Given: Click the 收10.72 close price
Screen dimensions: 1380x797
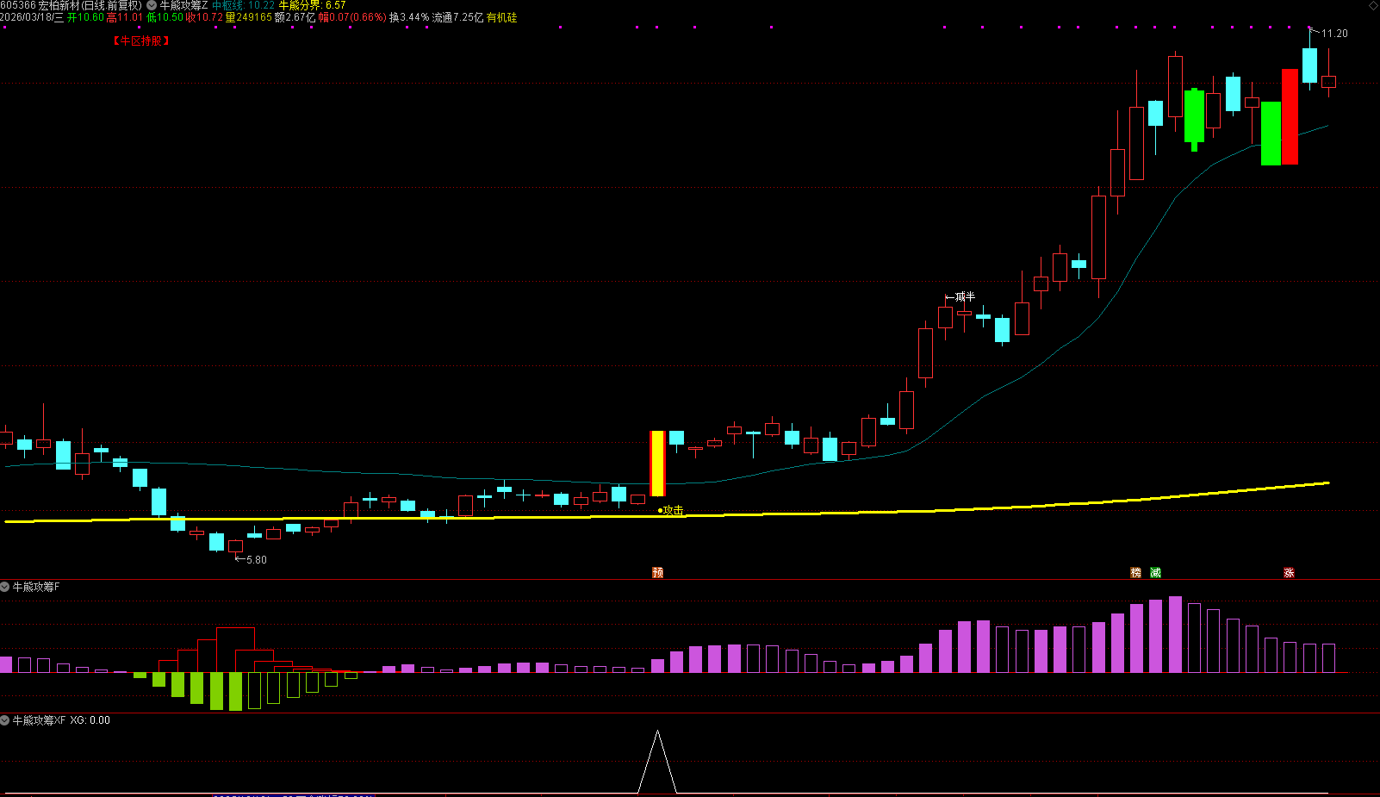Looking at the screenshot, I should coord(205,17).
